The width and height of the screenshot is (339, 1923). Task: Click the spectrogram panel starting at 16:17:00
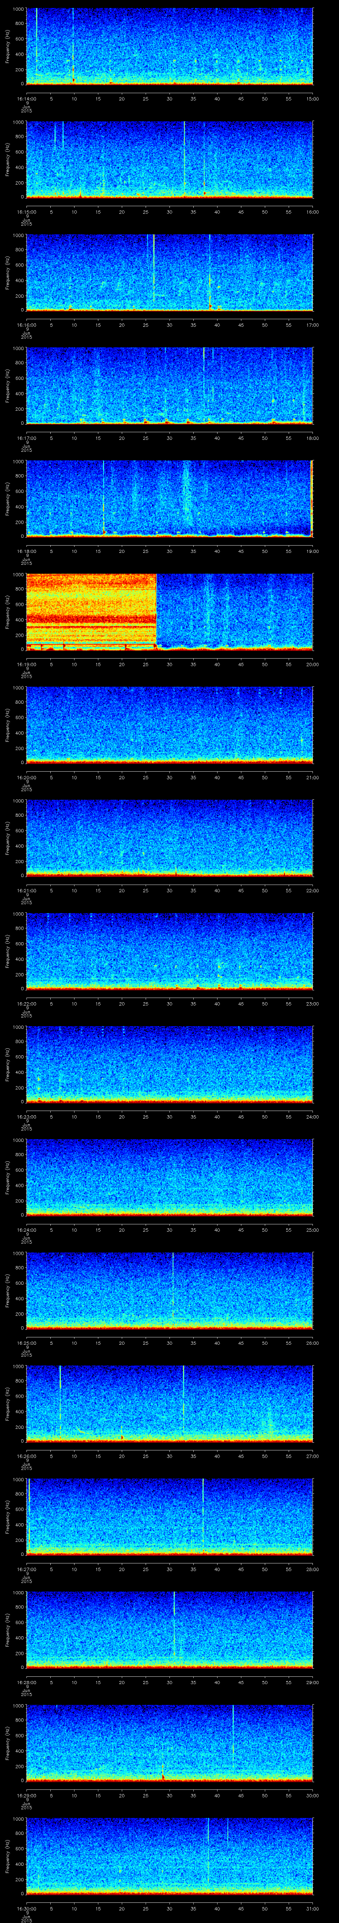pos(169,385)
